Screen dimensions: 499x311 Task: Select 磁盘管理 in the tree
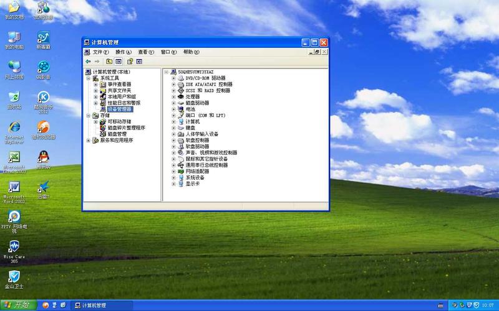coord(117,134)
